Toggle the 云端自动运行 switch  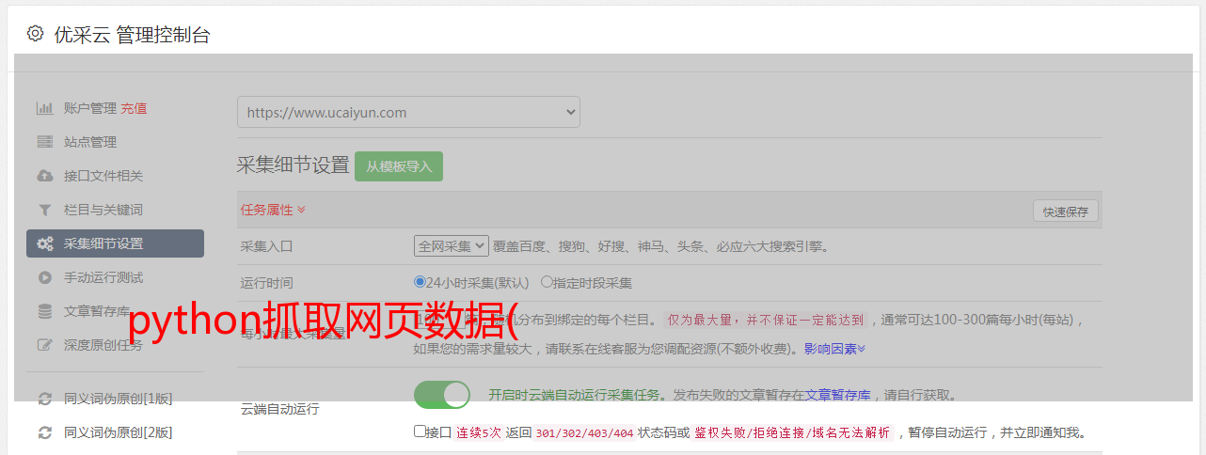442,394
